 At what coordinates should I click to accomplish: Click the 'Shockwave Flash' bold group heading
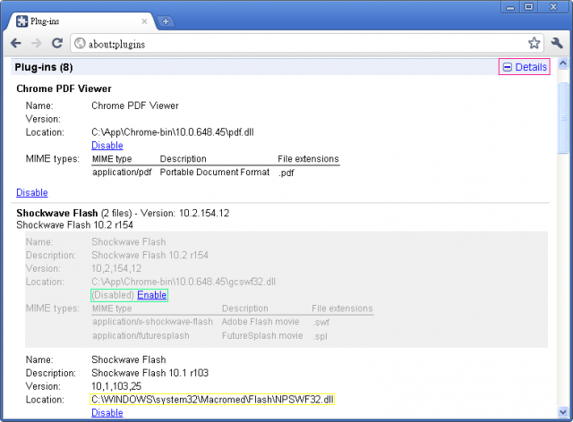pos(57,213)
